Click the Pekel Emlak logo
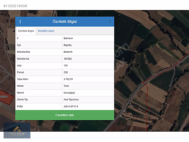 pyautogui.click(x=17, y=131)
